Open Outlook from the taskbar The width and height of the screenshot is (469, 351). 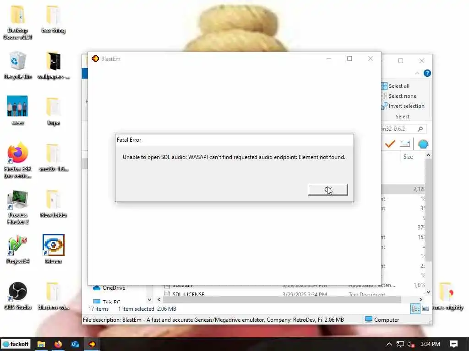pyautogui.click(x=75, y=344)
